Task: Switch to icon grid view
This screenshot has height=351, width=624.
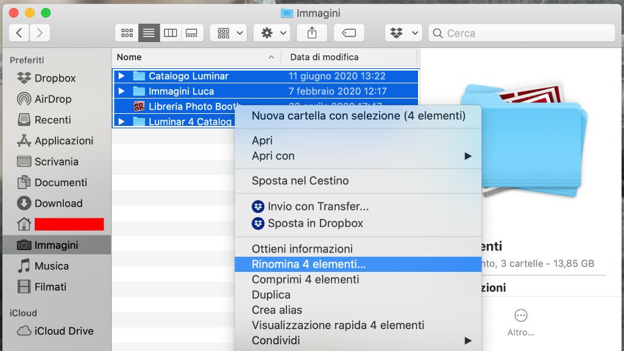Action: (x=127, y=33)
